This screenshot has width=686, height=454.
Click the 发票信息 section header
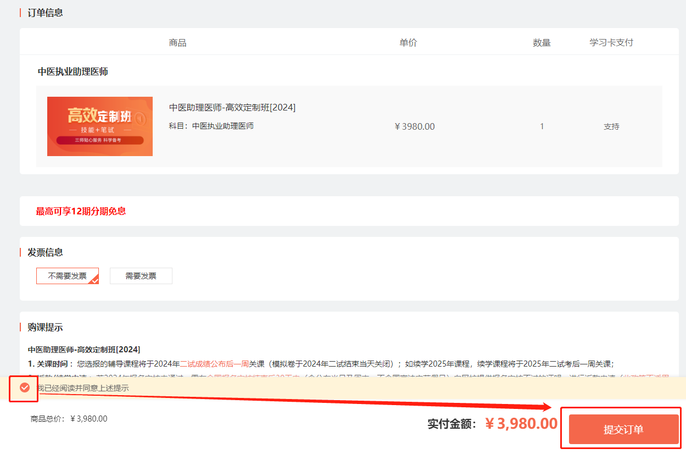pos(45,252)
